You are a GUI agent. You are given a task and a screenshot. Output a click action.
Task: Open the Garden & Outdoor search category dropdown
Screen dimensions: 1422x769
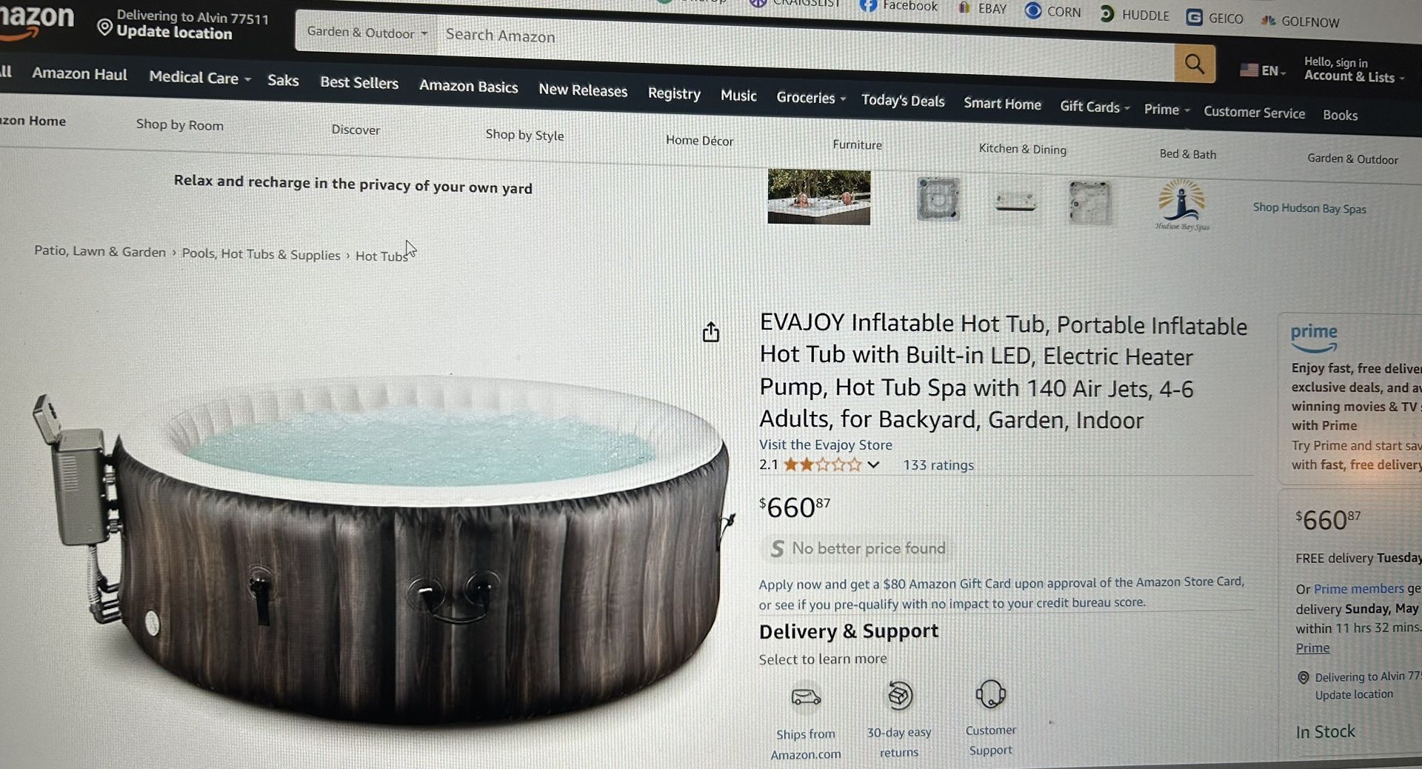(x=367, y=33)
